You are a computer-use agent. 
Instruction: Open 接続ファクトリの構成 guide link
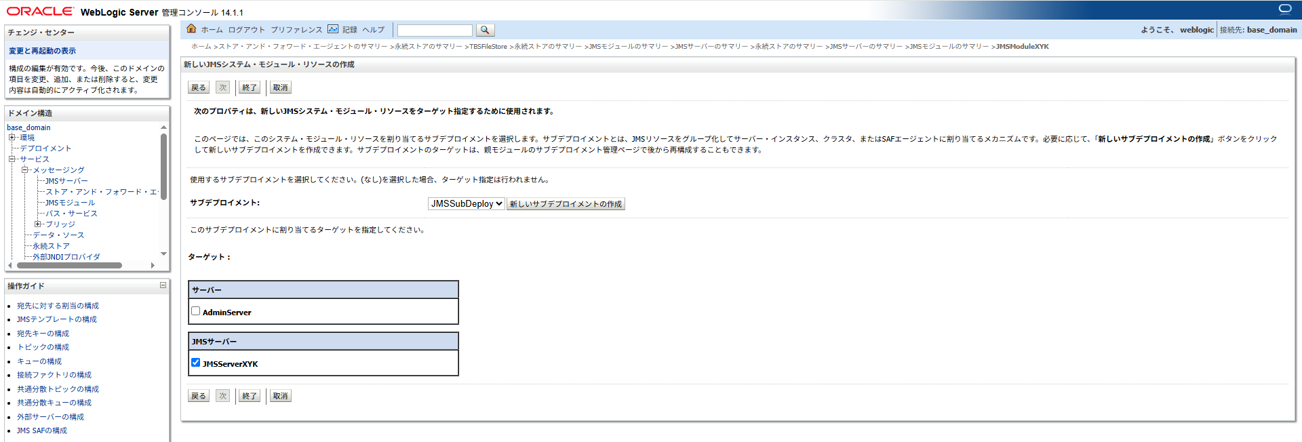click(x=54, y=375)
